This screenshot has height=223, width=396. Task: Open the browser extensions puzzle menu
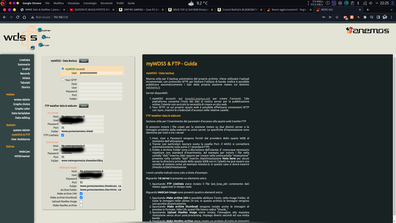(365, 17)
